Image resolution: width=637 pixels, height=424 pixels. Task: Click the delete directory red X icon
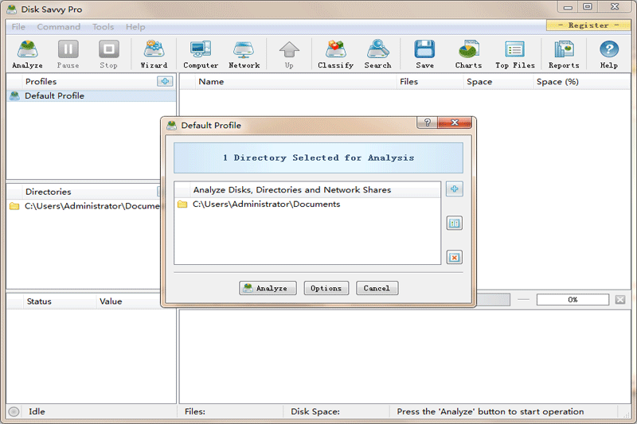[455, 257]
